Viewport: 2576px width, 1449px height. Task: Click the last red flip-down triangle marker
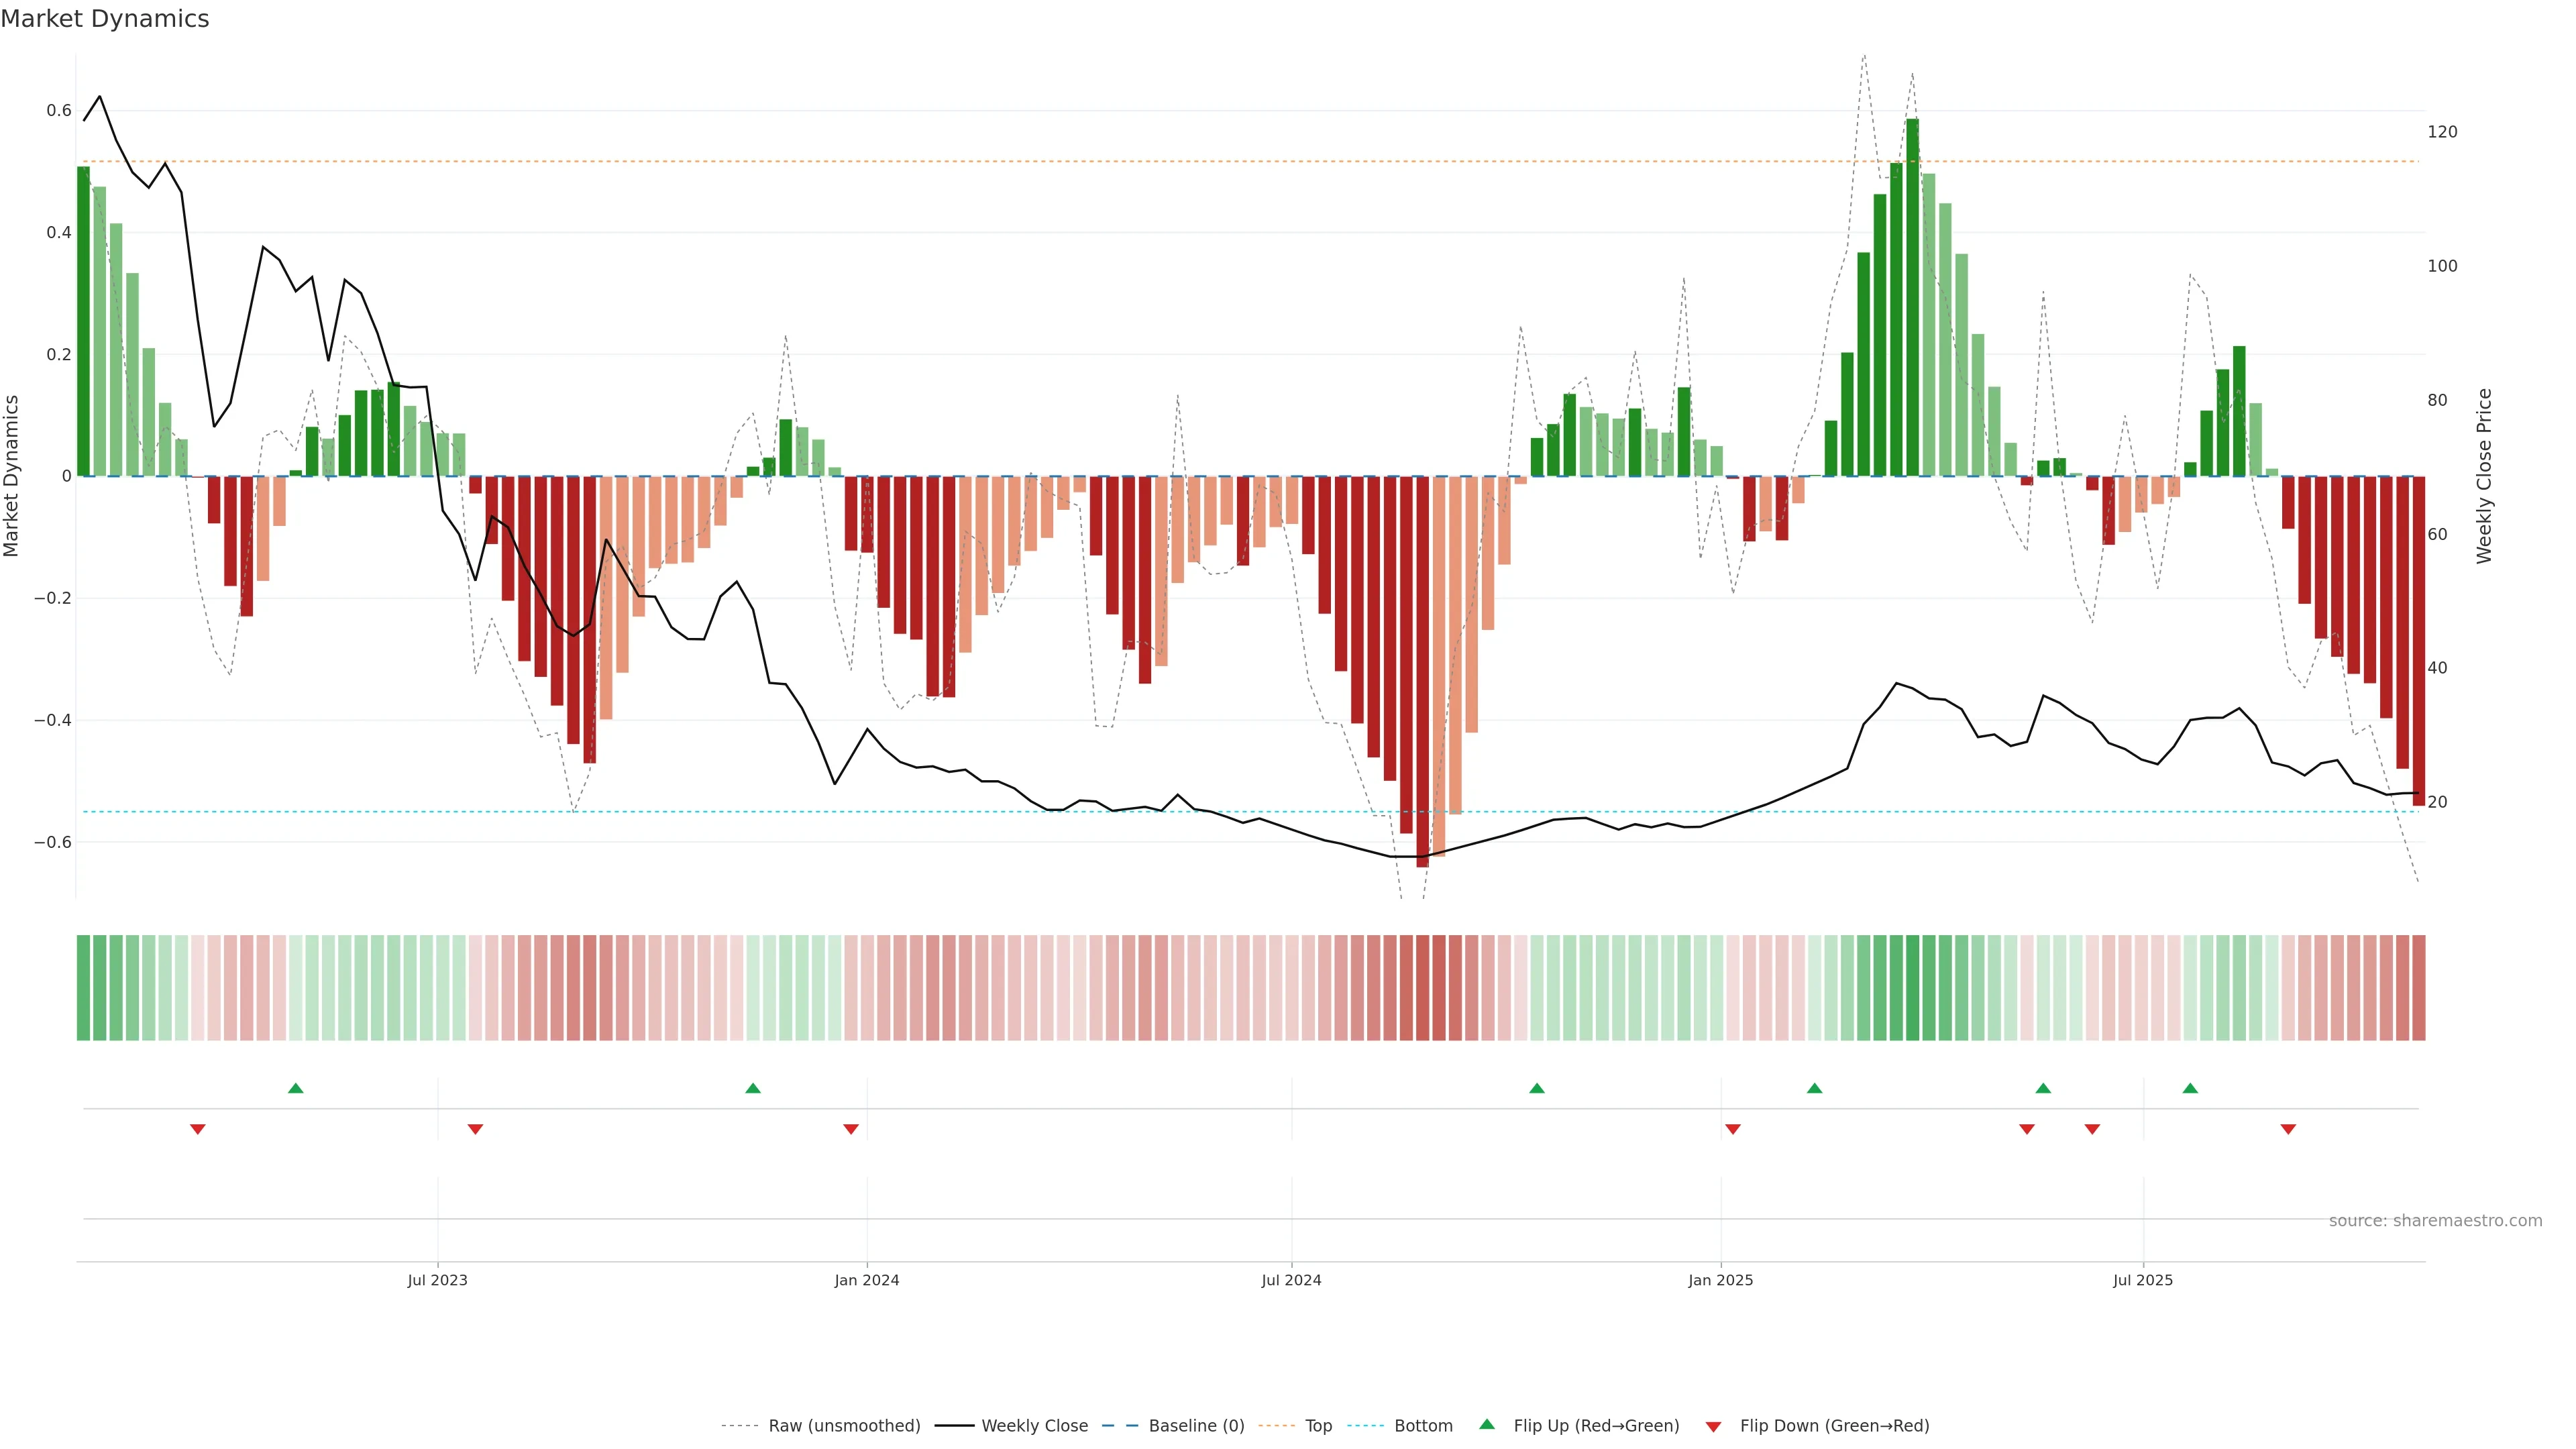click(2288, 1129)
